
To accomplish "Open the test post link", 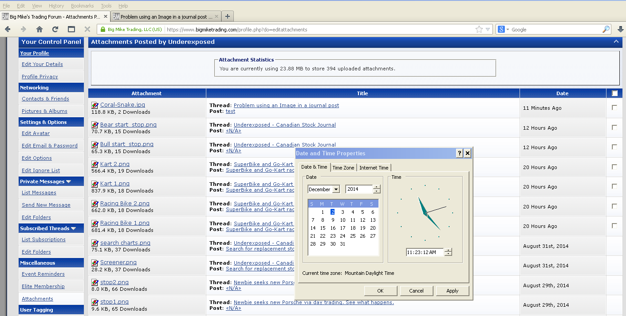I will [230, 111].
